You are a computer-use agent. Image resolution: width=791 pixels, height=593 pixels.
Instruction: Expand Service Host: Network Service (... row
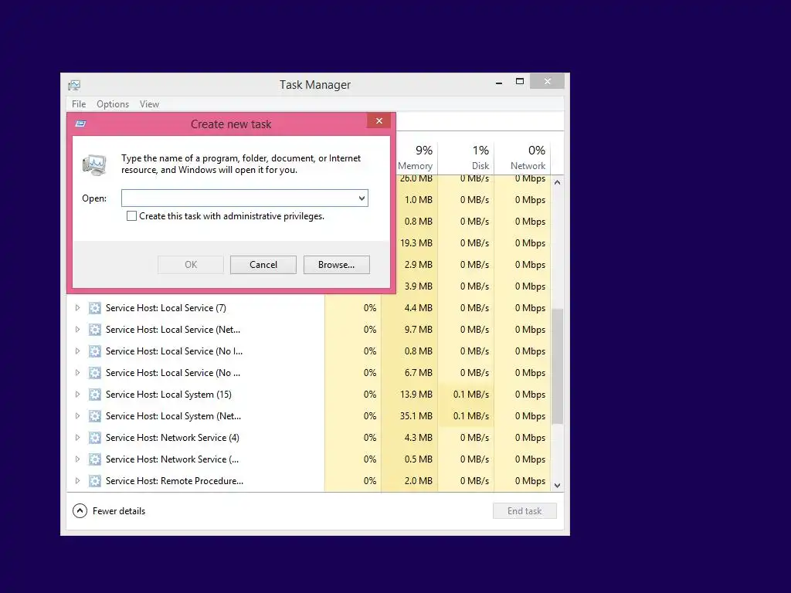click(77, 459)
